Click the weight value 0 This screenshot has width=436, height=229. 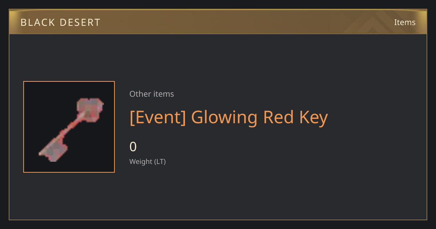(x=133, y=147)
